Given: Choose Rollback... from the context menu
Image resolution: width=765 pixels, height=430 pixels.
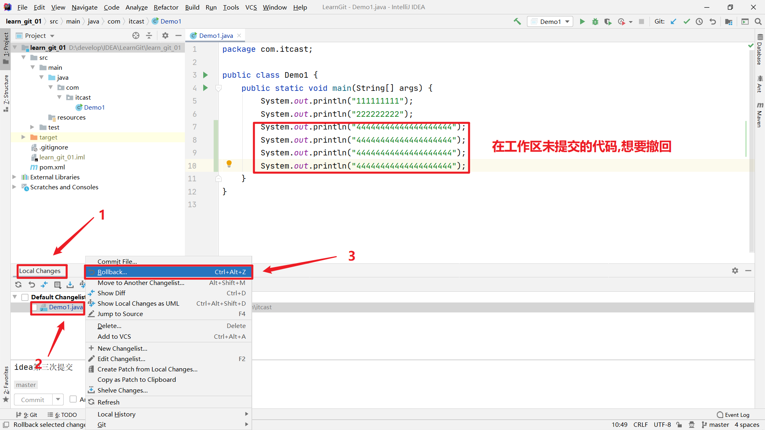Looking at the screenshot, I should point(169,272).
